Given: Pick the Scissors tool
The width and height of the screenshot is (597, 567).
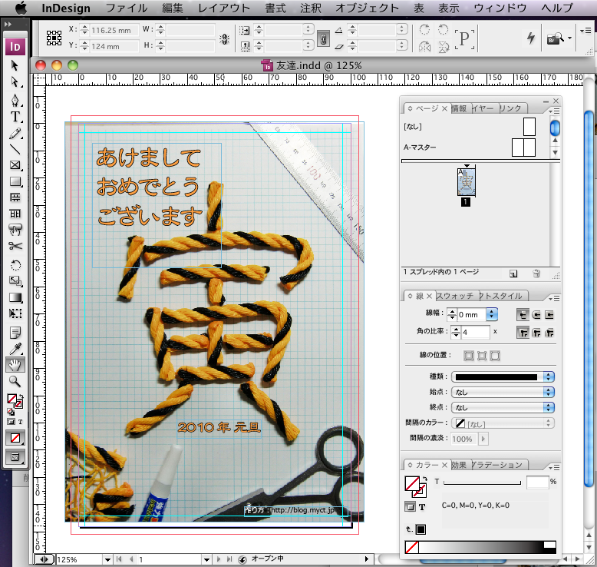Looking at the screenshot, I should click(15, 246).
